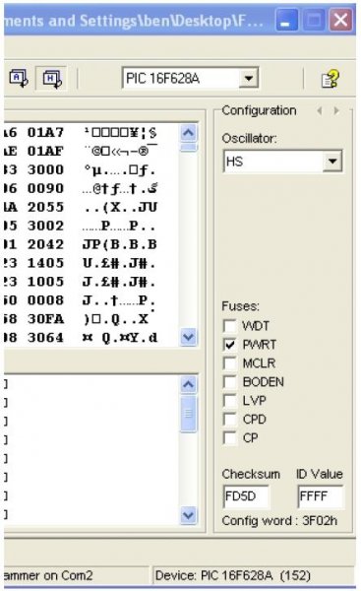This screenshot has width=361, height=591.
Task: Expand the Oscillator HS dropdown
Action: [332, 162]
